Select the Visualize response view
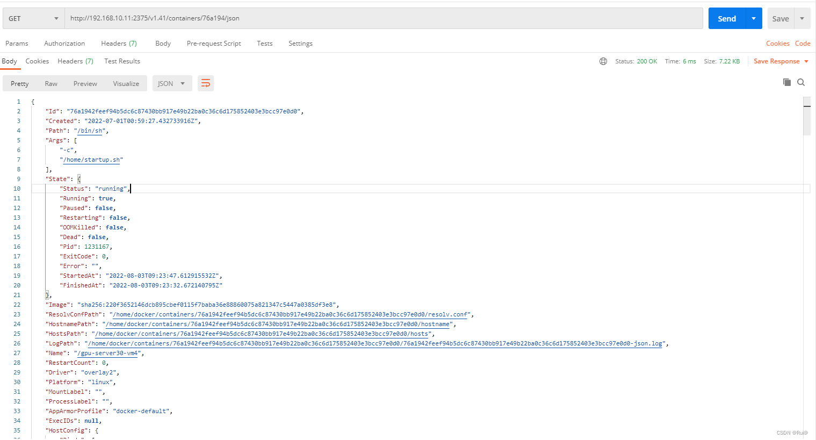816x440 pixels. click(126, 83)
